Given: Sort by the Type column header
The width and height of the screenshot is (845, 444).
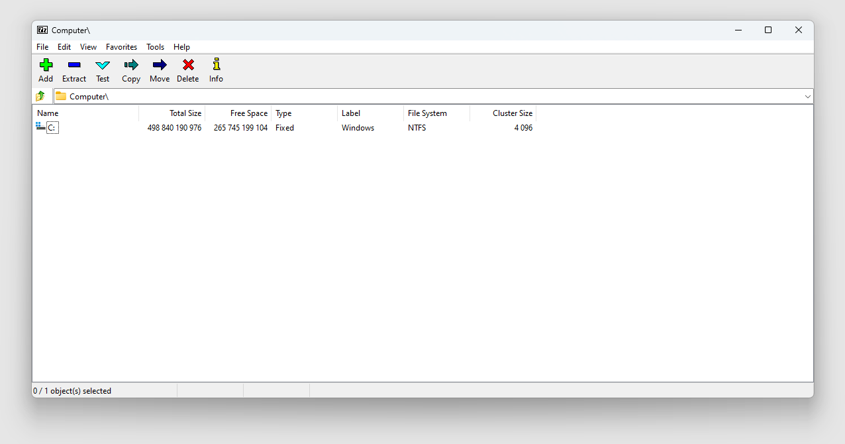Looking at the screenshot, I should (x=305, y=113).
